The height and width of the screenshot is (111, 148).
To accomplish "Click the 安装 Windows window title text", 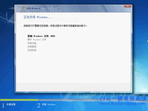I will pos(33,8).
